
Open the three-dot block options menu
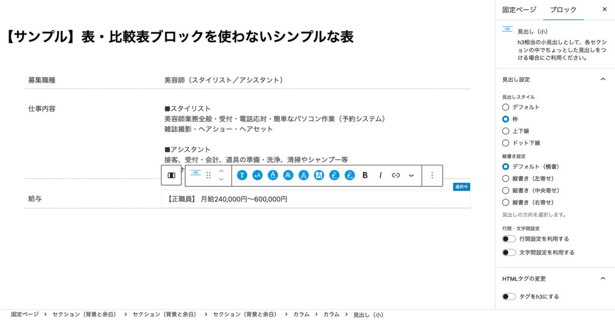pyautogui.click(x=432, y=176)
